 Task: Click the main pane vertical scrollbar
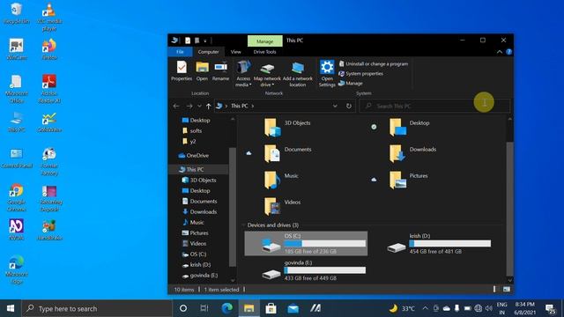[x=509, y=209]
